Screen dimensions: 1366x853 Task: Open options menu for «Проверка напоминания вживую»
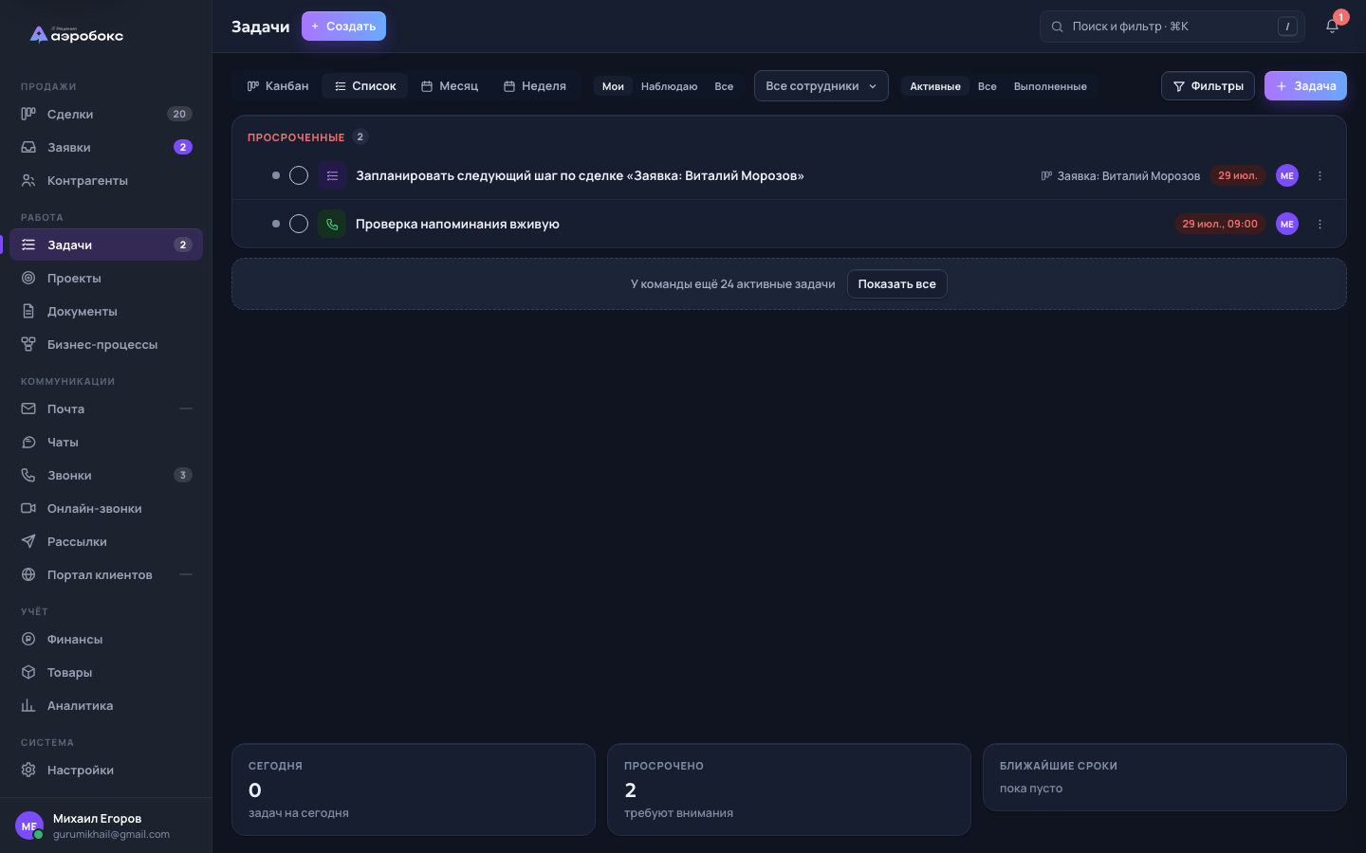[1320, 224]
